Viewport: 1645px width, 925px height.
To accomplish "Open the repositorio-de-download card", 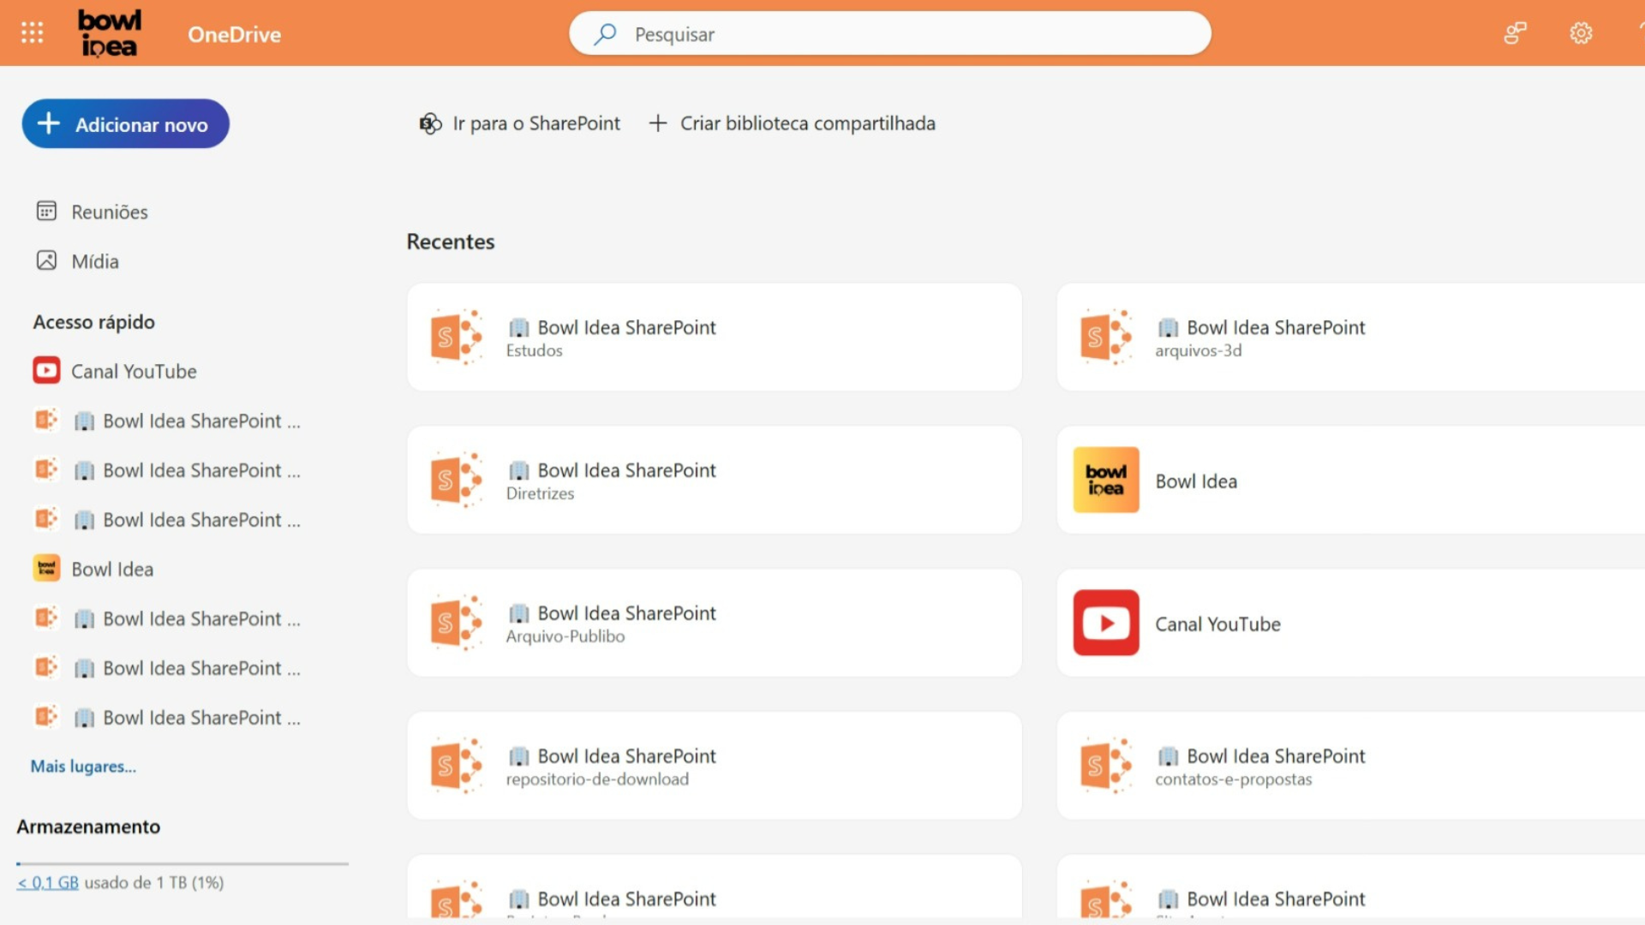I will (x=715, y=767).
